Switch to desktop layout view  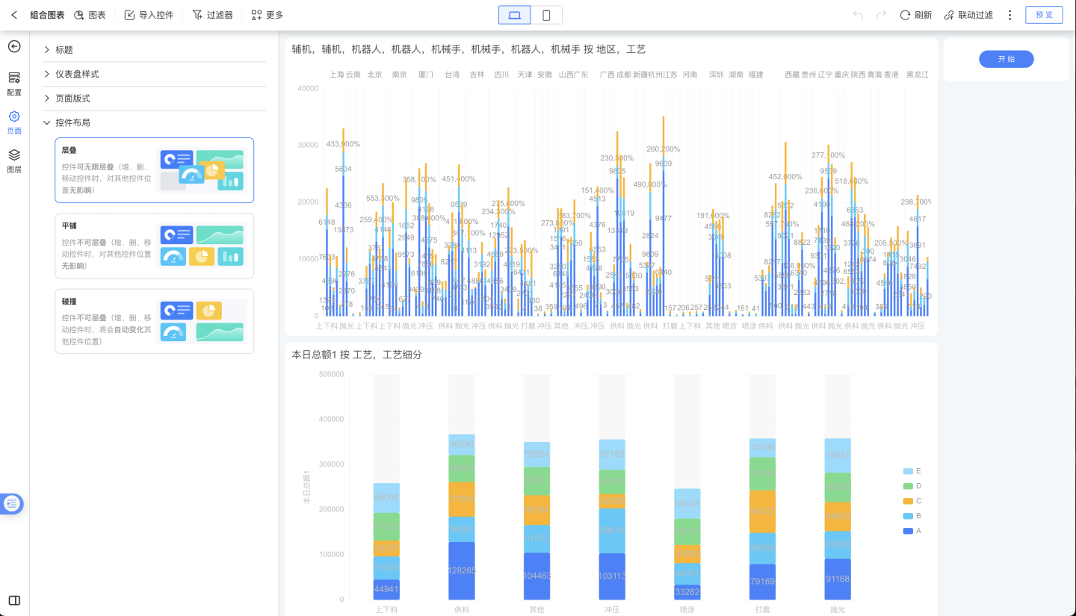coord(515,15)
